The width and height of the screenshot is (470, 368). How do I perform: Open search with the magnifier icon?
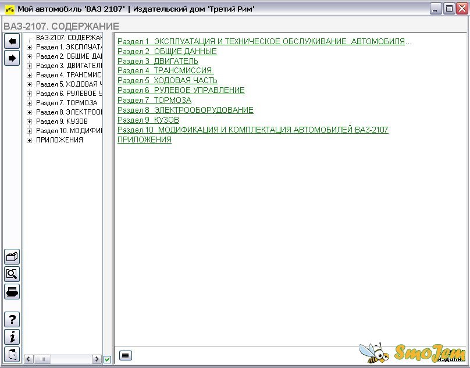point(12,274)
